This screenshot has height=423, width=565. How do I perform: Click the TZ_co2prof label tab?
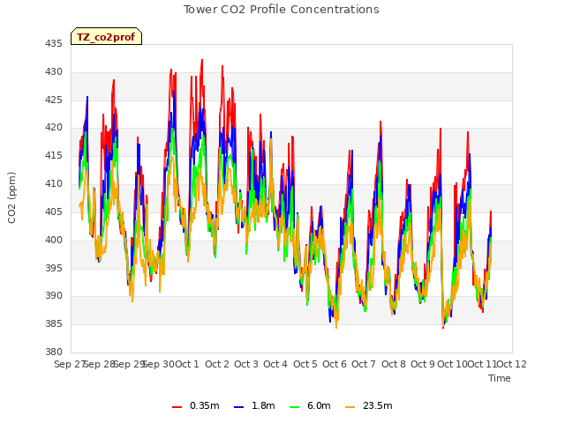(x=106, y=36)
